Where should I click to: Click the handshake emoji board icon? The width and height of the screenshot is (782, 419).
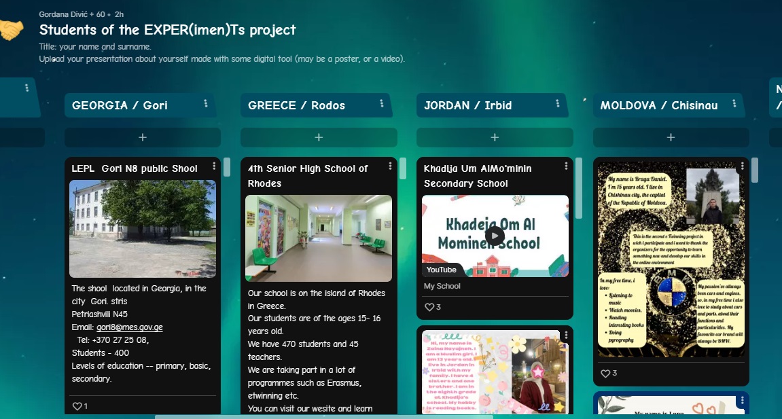click(12, 31)
